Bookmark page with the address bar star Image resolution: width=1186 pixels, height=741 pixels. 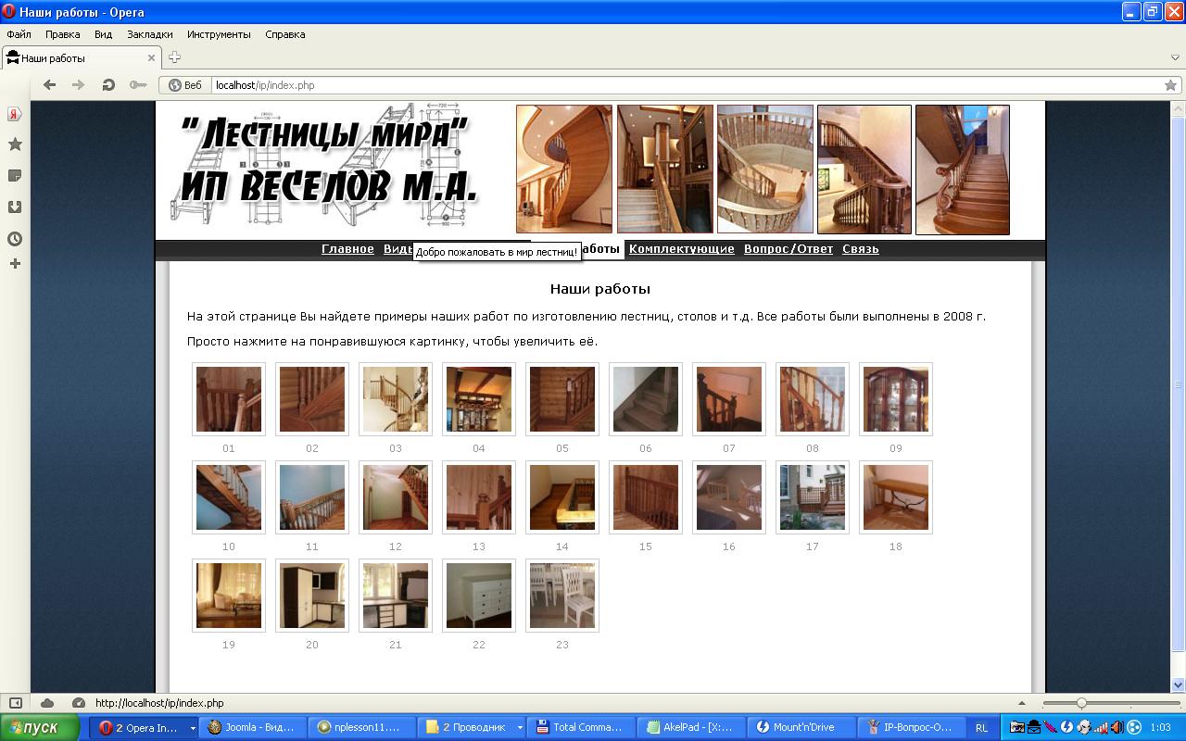(x=1170, y=85)
